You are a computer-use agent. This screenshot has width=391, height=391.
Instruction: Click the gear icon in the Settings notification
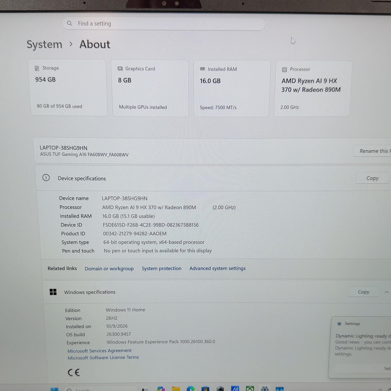click(x=339, y=324)
